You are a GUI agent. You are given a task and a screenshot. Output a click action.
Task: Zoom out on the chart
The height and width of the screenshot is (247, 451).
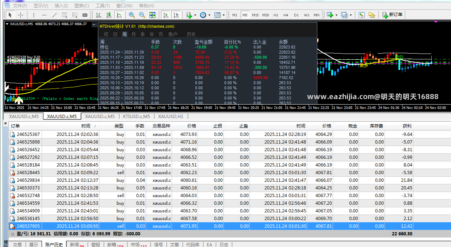(x=142, y=15)
